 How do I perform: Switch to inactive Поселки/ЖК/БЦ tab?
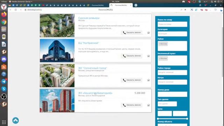(x=98, y=5)
